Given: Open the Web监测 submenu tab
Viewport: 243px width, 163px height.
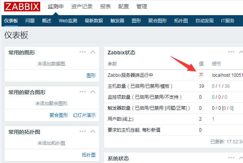Looking at the screenshot, I should (68, 21).
